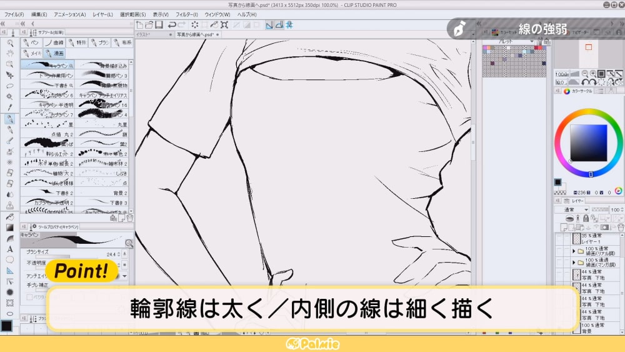Click the blue color square in color wheel
Viewport: 625px width, 352px height.
(x=588, y=143)
